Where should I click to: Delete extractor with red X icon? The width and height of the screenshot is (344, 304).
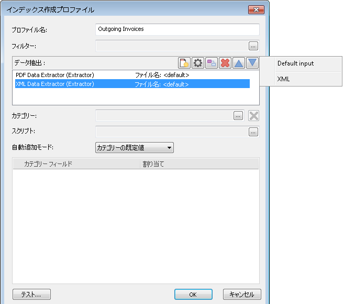coord(225,63)
